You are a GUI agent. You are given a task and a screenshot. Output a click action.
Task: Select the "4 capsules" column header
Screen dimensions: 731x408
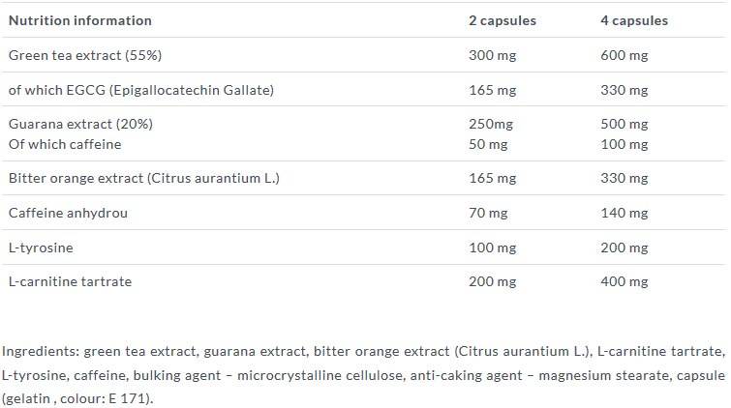coord(634,20)
